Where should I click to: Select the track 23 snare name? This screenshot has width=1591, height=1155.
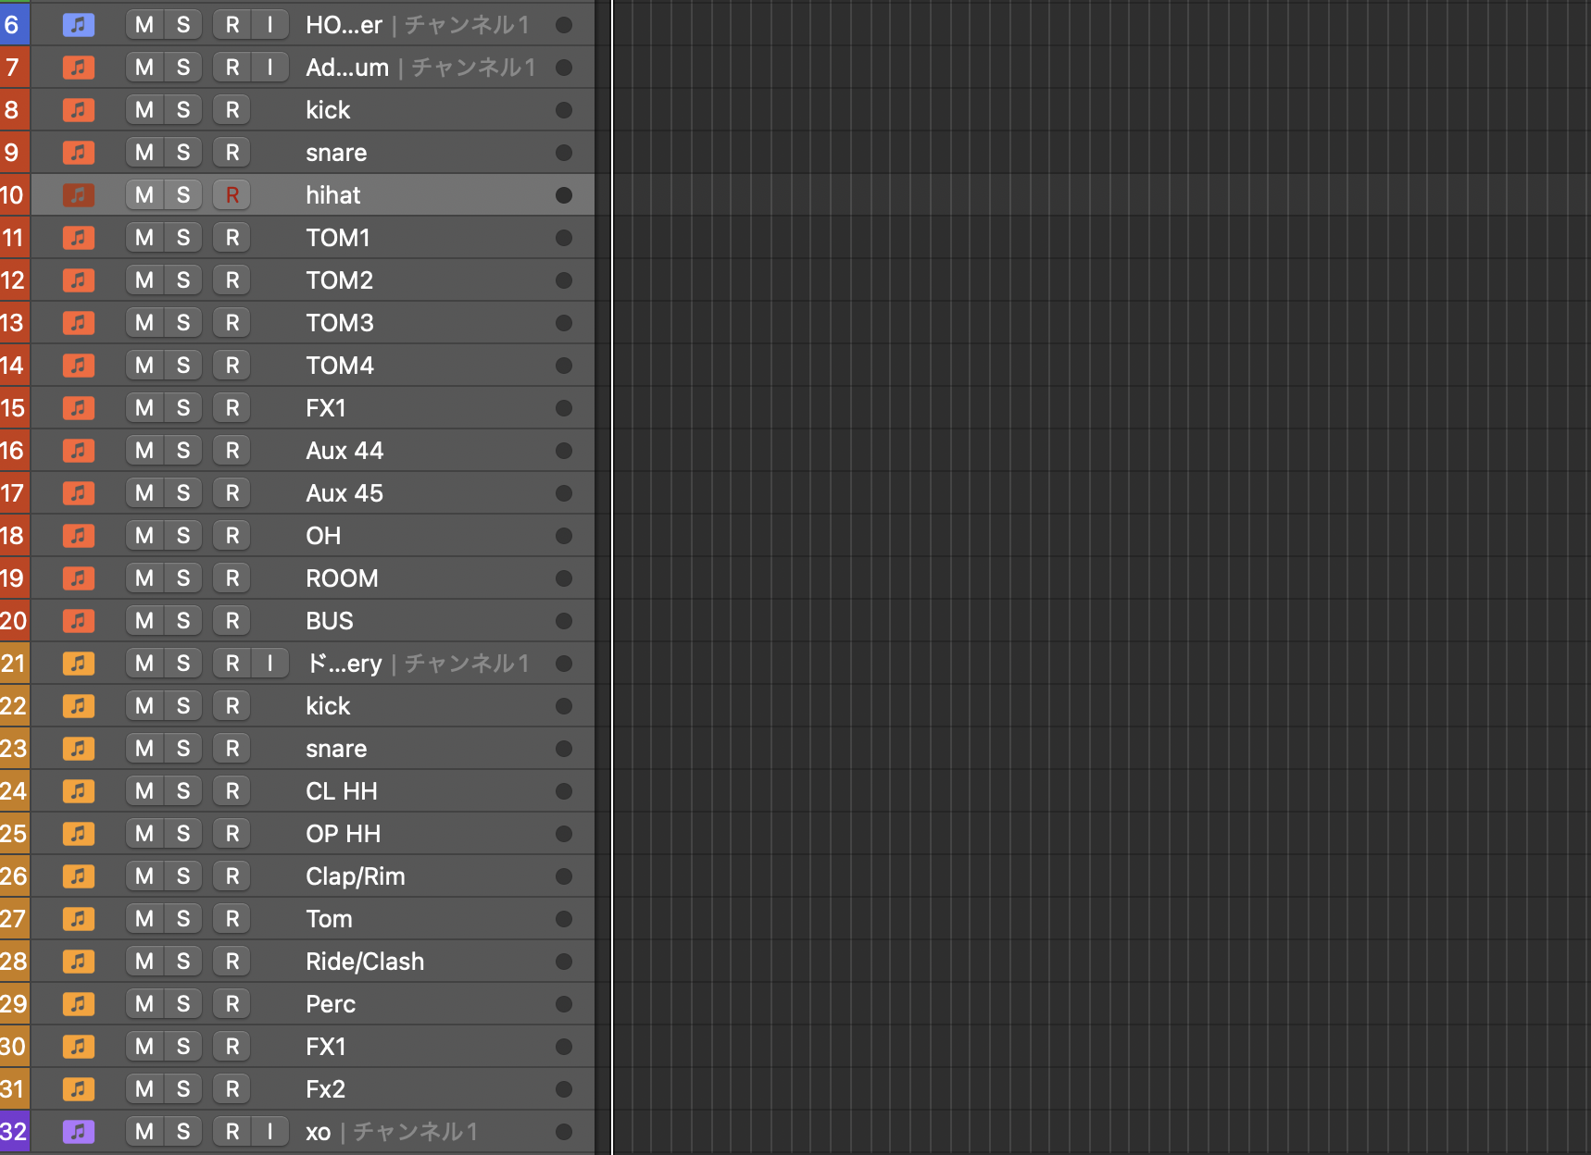(x=336, y=749)
